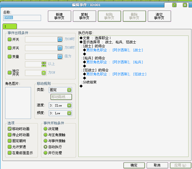The image size is (192, 169).
Task: Check the 允许穿透 option
Action: pos(9,147)
